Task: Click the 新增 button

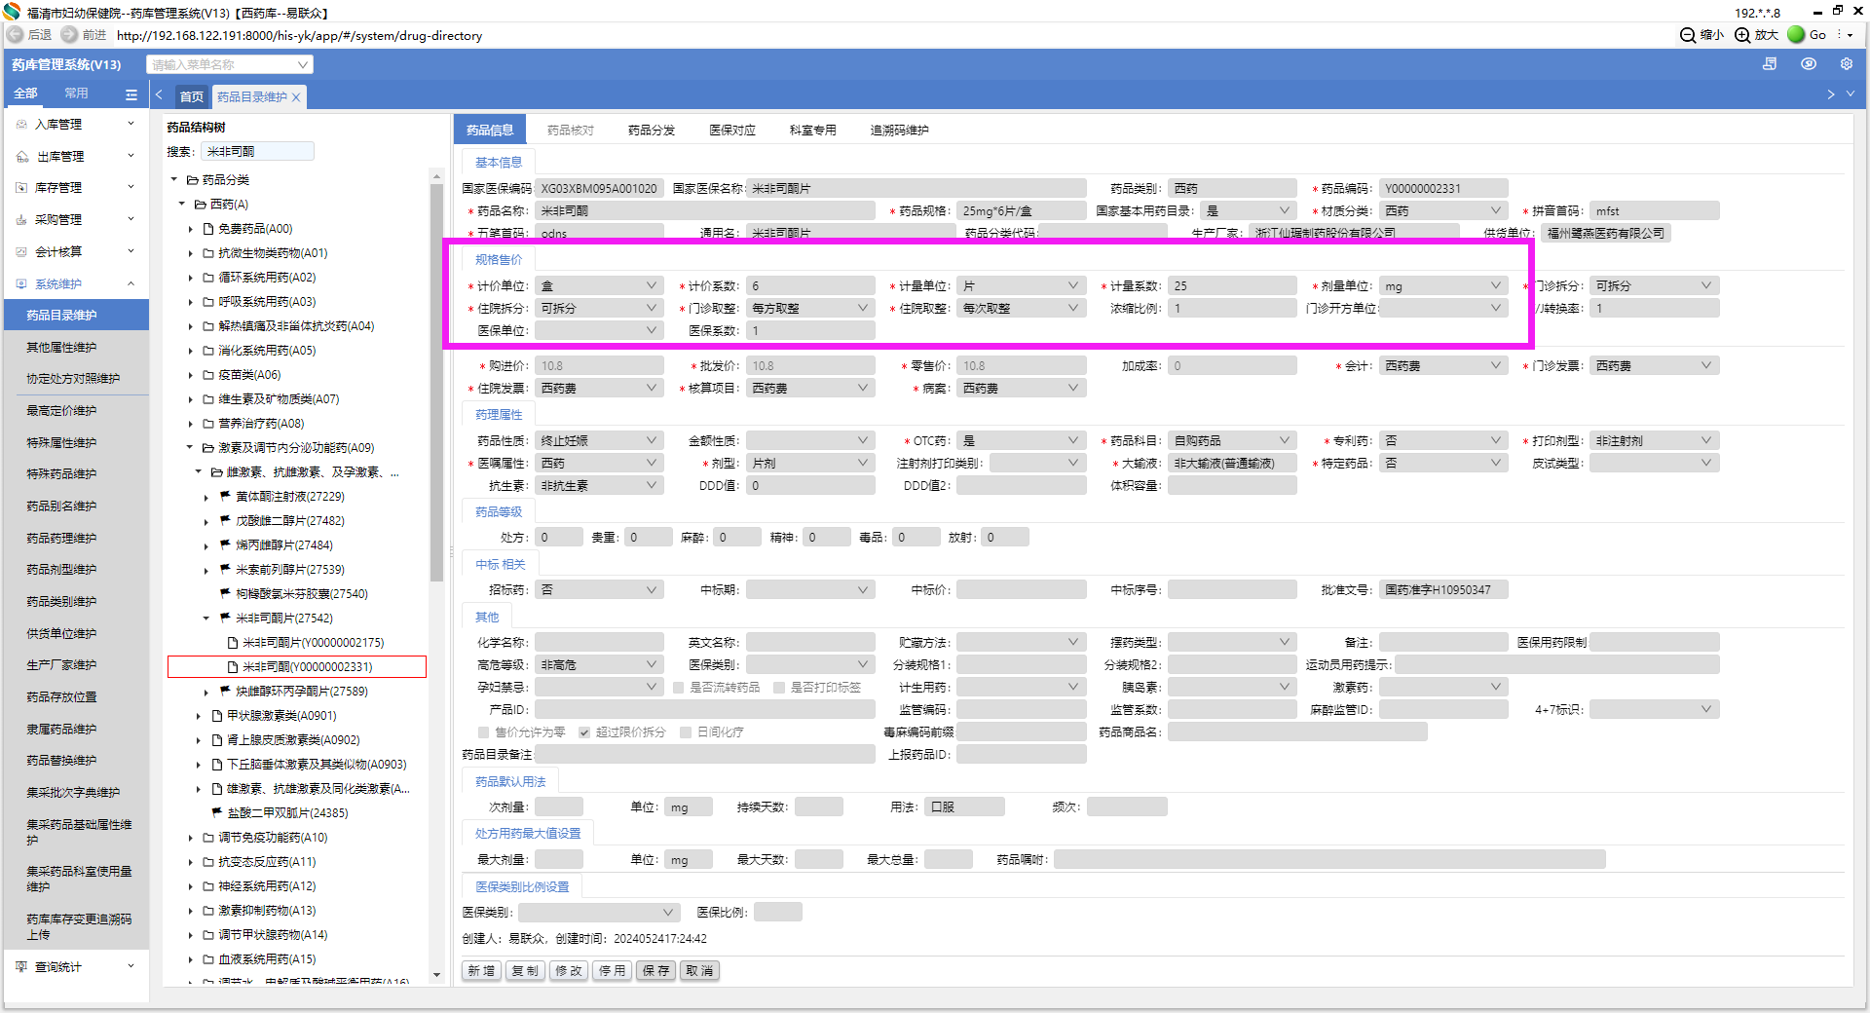Action: tap(481, 971)
